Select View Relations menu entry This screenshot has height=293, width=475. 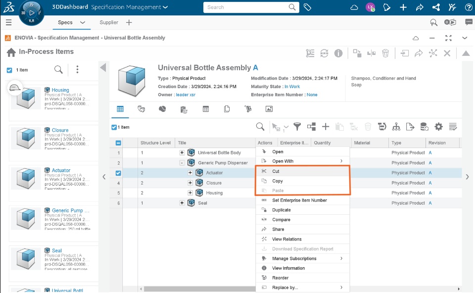pyautogui.click(x=303, y=239)
